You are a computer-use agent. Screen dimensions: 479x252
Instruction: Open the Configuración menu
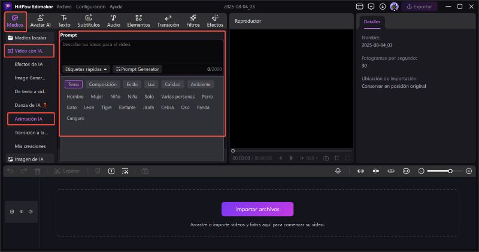click(90, 7)
